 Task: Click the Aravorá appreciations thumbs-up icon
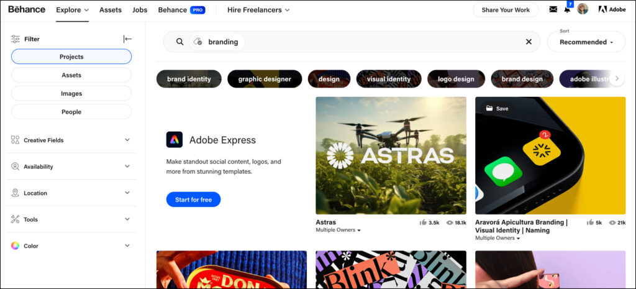click(x=590, y=222)
